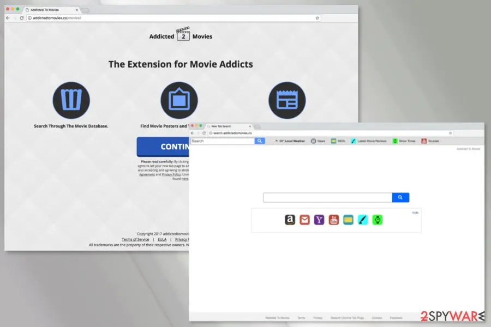Open the footer Terms link in front window
The height and width of the screenshot is (327, 491).
coord(301,318)
